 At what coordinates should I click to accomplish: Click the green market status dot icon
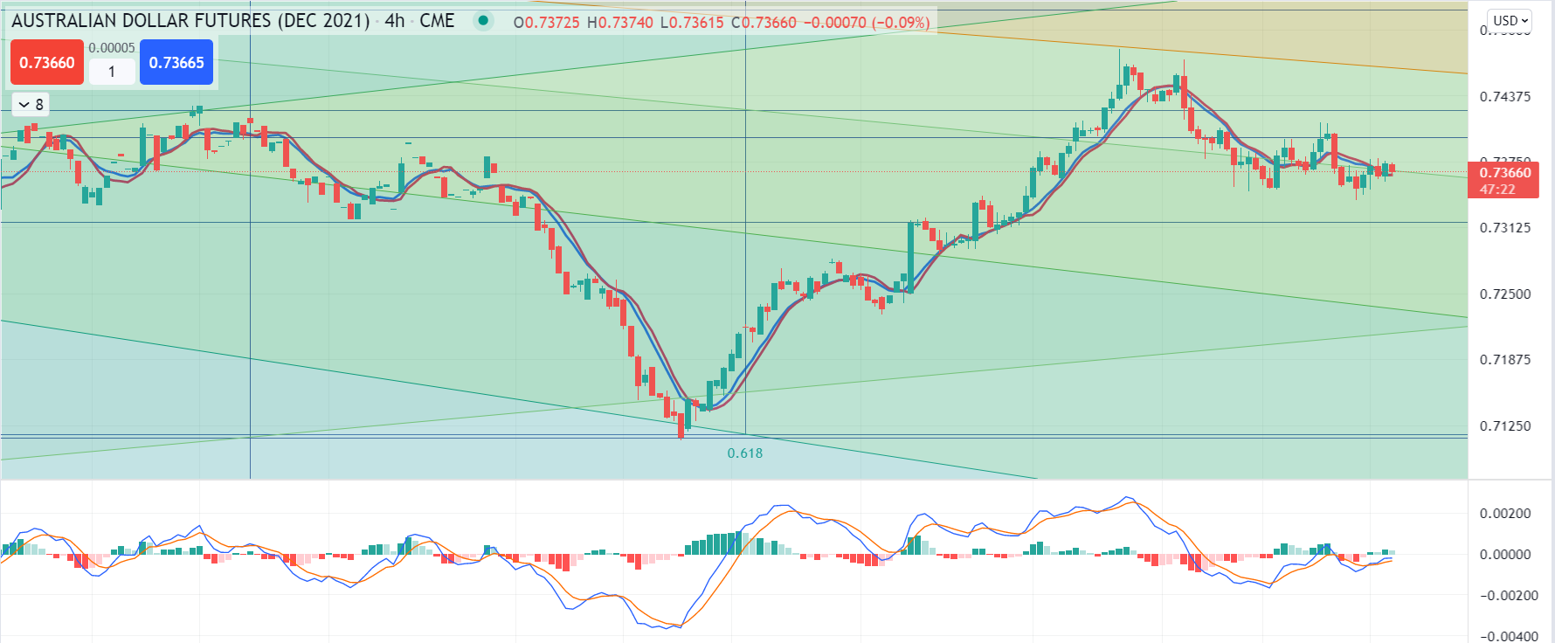[483, 21]
